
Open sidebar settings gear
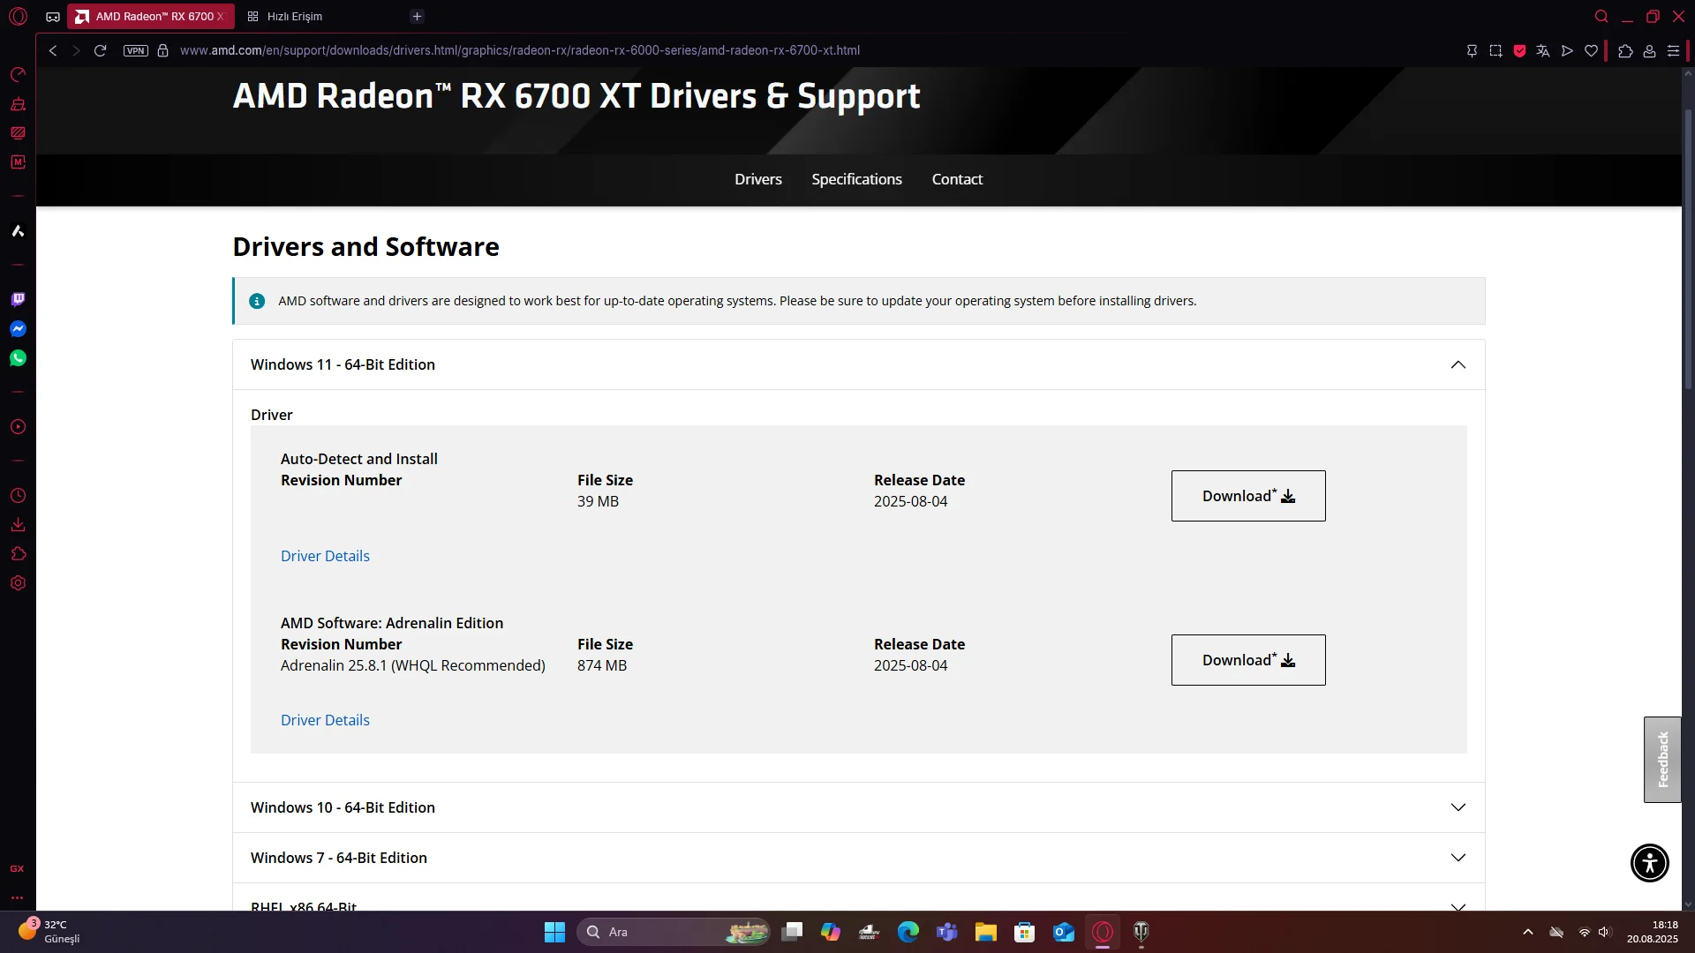(18, 583)
